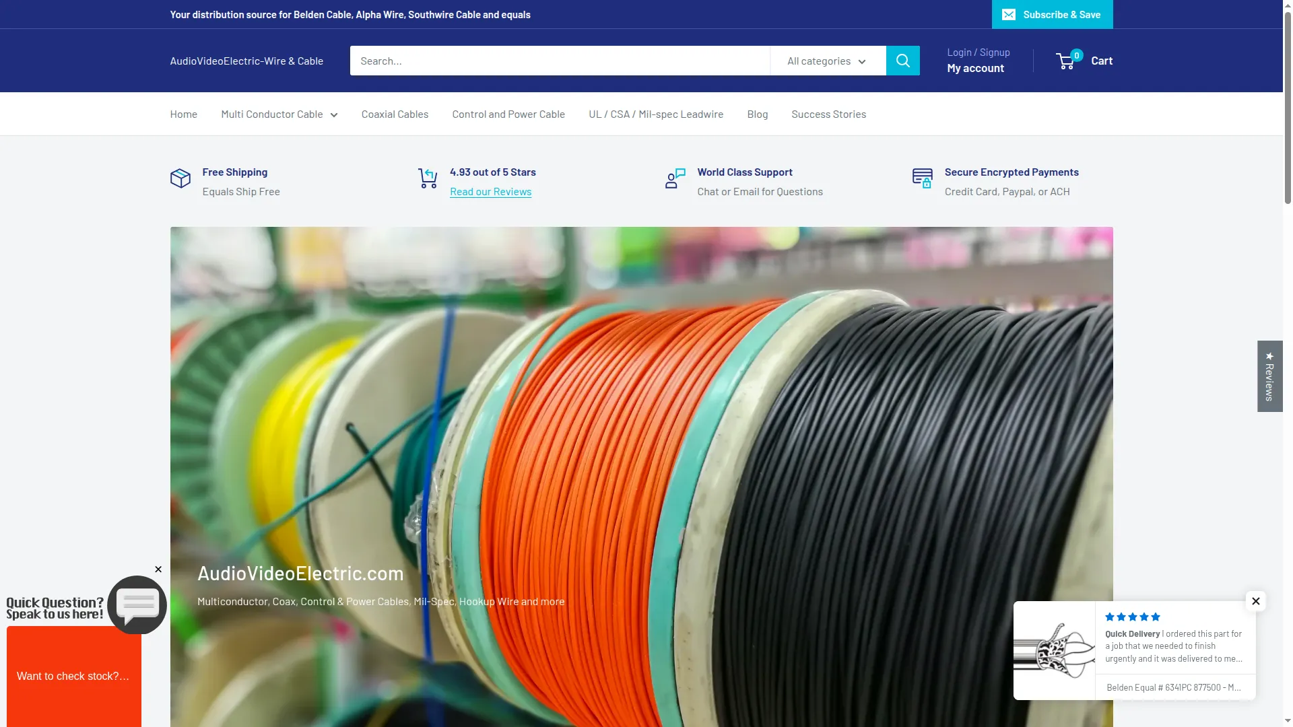This screenshot has height=727, width=1293.
Task: Click the World Class Support heading
Action: point(745,172)
